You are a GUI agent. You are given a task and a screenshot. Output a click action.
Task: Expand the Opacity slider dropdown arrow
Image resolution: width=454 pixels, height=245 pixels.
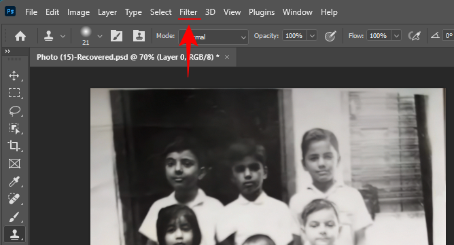[x=312, y=35]
